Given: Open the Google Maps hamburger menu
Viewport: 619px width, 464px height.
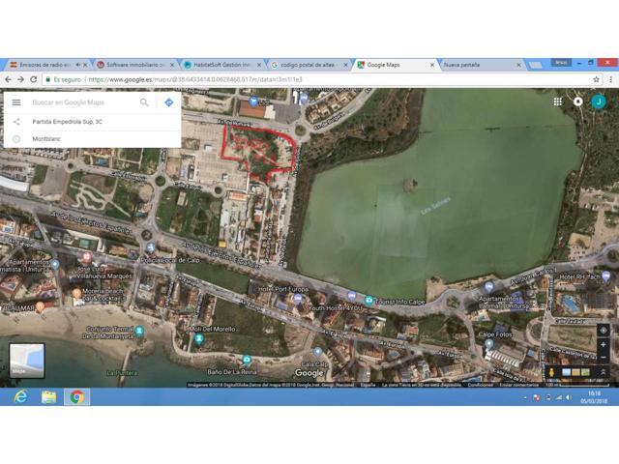Looking at the screenshot, I should (x=16, y=102).
